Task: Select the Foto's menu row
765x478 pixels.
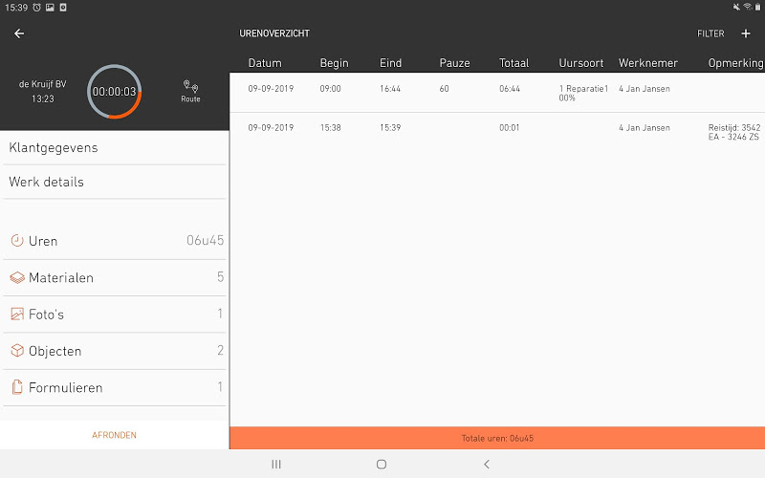Action: pos(114,315)
